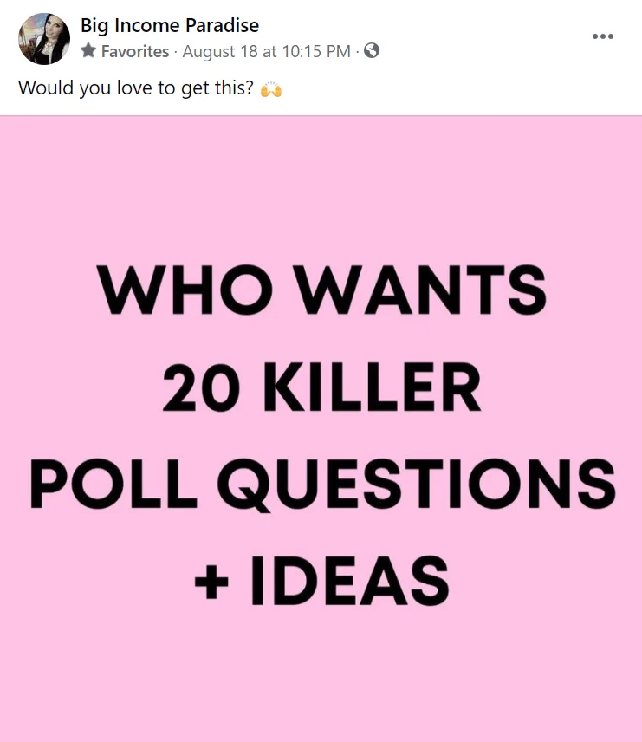Image resolution: width=642 pixels, height=742 pixels.
Task: Click the raised hands emoji in caption
Action: click(x=271, y=88)
